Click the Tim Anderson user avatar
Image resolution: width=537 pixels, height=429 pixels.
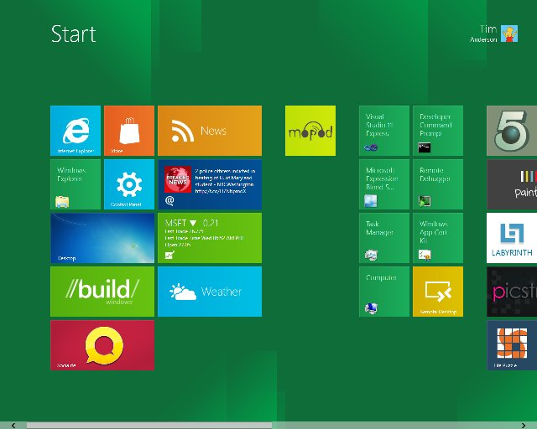509,34
